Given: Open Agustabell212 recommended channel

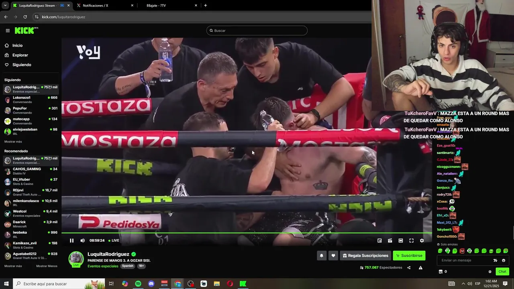Looking at the screenshot, I should pos(31,256).
